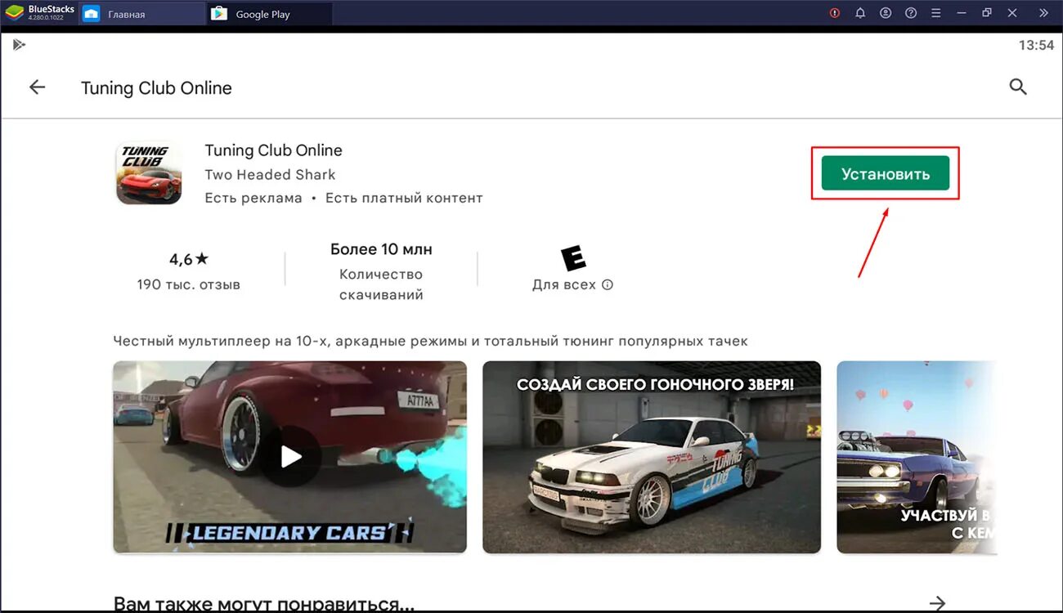Image resolution: width=1063 pixels, height=613 pixels.
Task: Click the Более 10 млн downloads text
Action: click(x=381, y=249)
